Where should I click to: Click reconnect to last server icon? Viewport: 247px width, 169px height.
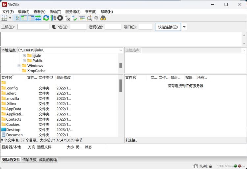coord(74,18)
